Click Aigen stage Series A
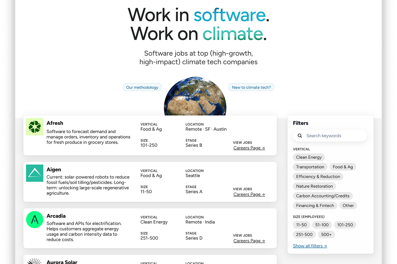The width and height of the screenshot is (397, 264). [194, 192]
